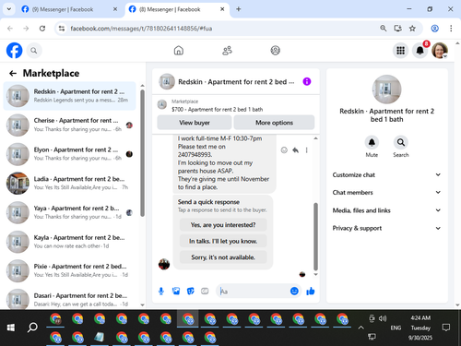
Task: Click the conversation list scrollbar
Action: [142, 153]
